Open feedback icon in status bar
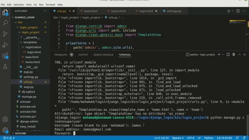This screenshot has width=249, height=140. tap(237, 138)
